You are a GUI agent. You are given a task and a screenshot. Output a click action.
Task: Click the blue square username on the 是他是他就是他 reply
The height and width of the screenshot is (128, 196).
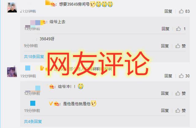[33, 104]
